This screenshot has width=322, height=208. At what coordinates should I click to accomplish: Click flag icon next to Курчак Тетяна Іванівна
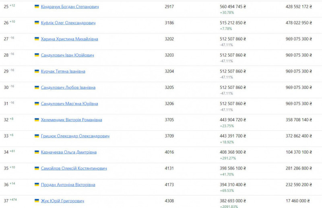pyautogui.click(x=37, y=71)
